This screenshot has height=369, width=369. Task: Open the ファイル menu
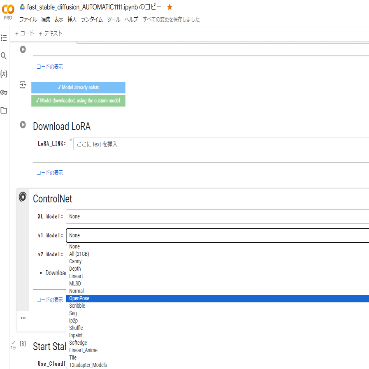[28, 19]
